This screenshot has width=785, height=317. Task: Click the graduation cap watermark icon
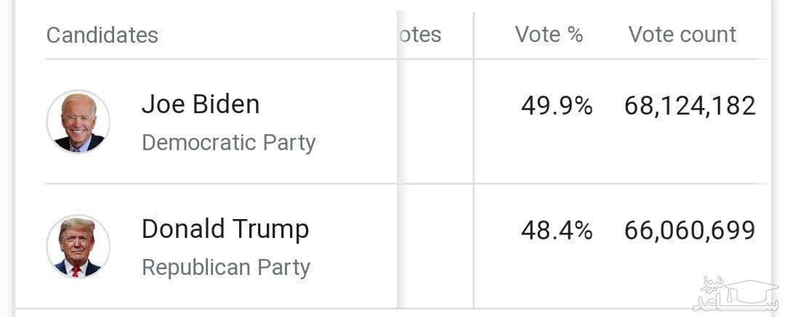pyautogui.click(x=752, y=291)
